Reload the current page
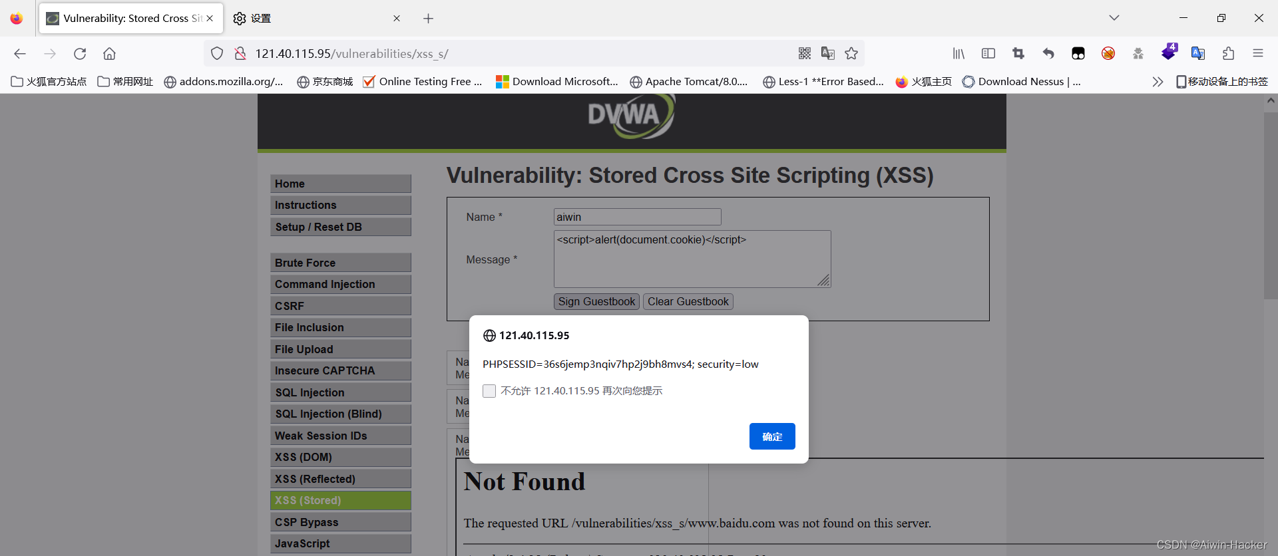 [x=80, y=54]
